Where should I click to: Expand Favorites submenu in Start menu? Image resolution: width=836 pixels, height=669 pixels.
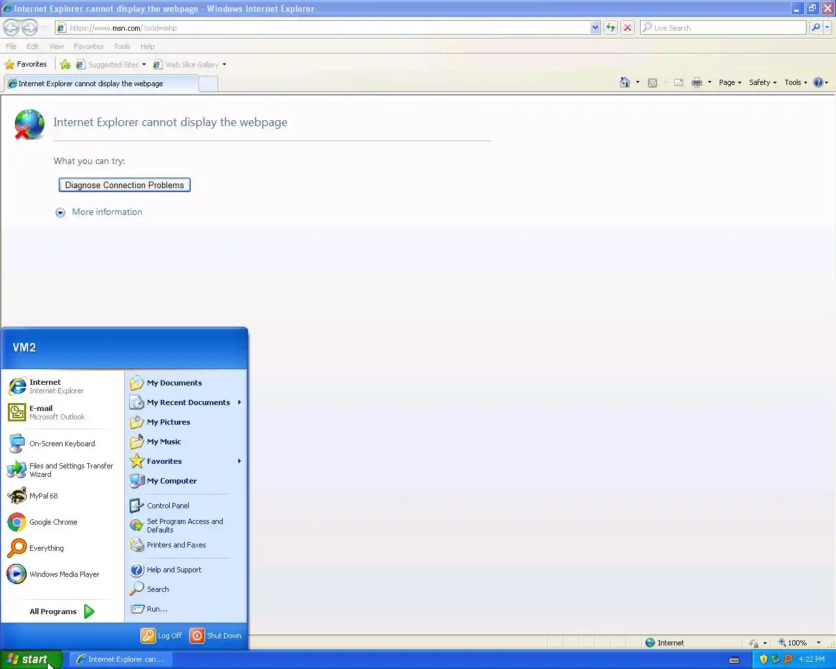[x=186, y=461]
